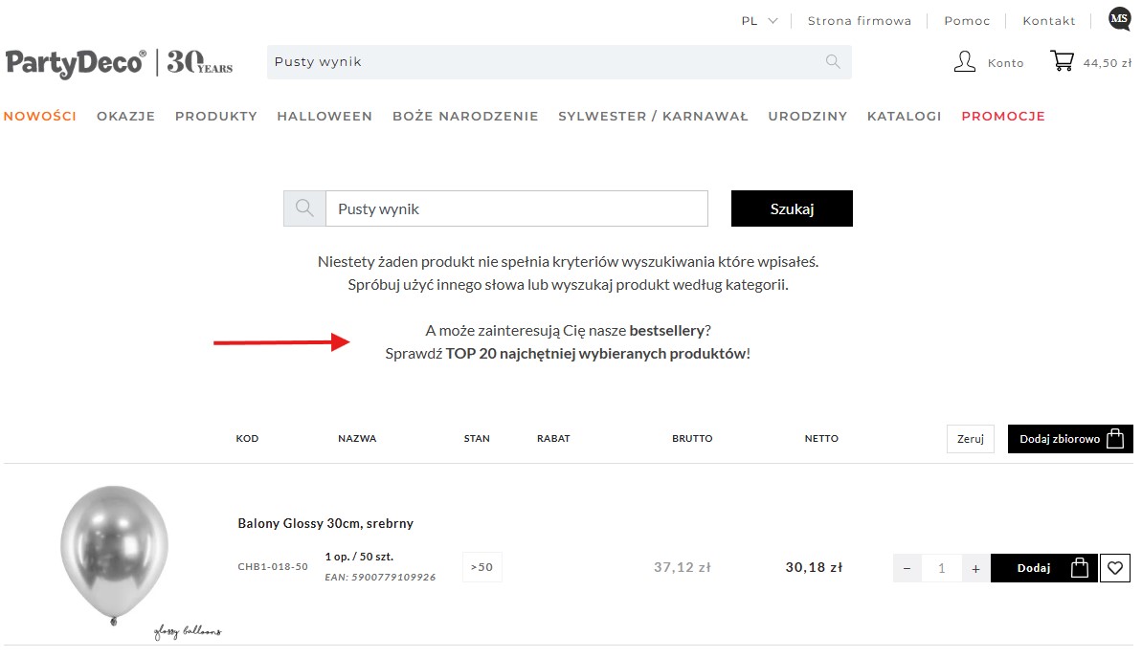Image resolution: width=1142 pixels, height=657 pixels.
Task: Open the OKAZJE menu
Action: point(125,117)
